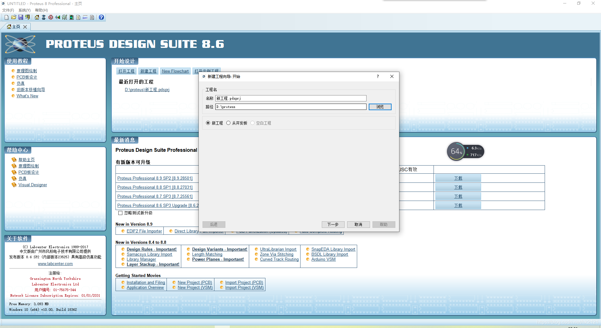Click the Save Project floppy icon
The image size is (601, 328).
click(21, 17)
